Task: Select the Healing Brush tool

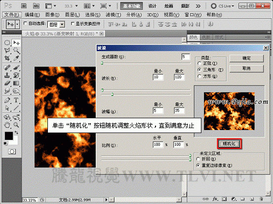Action: click(x=7, y=68)
